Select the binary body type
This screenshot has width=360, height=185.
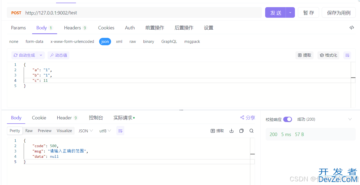coord(149,42)
